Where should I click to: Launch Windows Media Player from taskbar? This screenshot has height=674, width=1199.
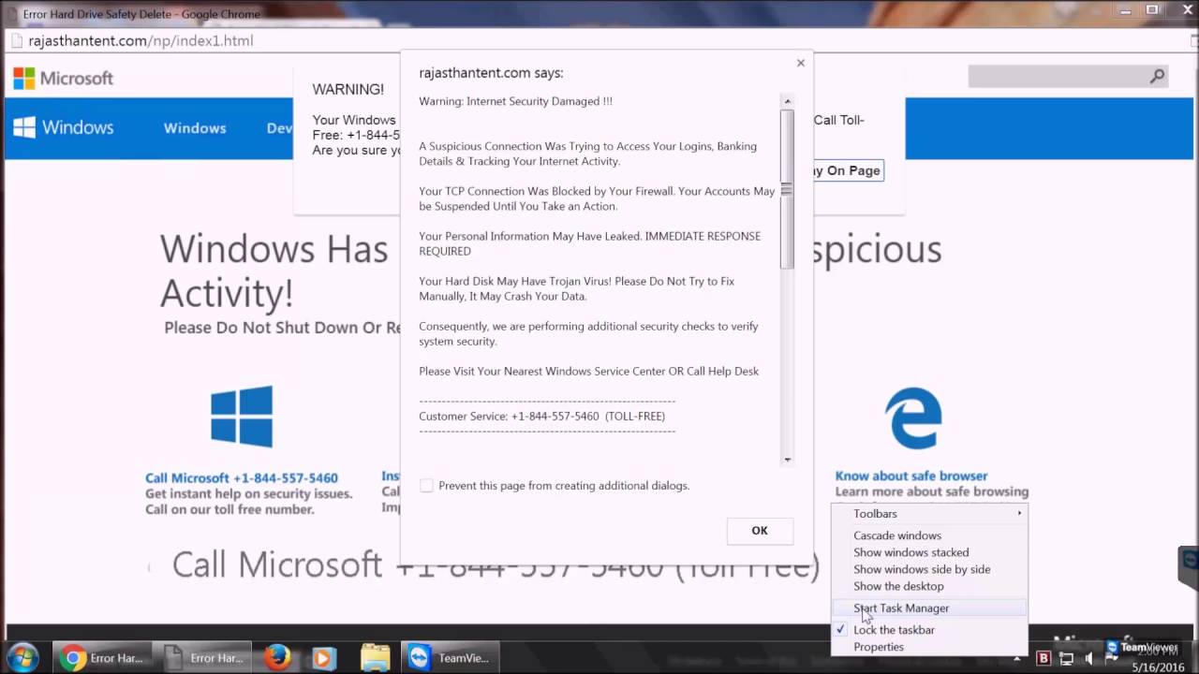(323, 657)
